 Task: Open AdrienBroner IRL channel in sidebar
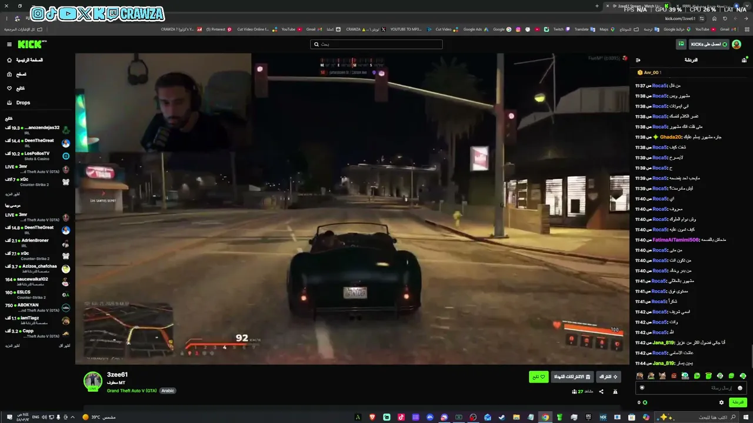pyautogui.click(x=38, y=243)
